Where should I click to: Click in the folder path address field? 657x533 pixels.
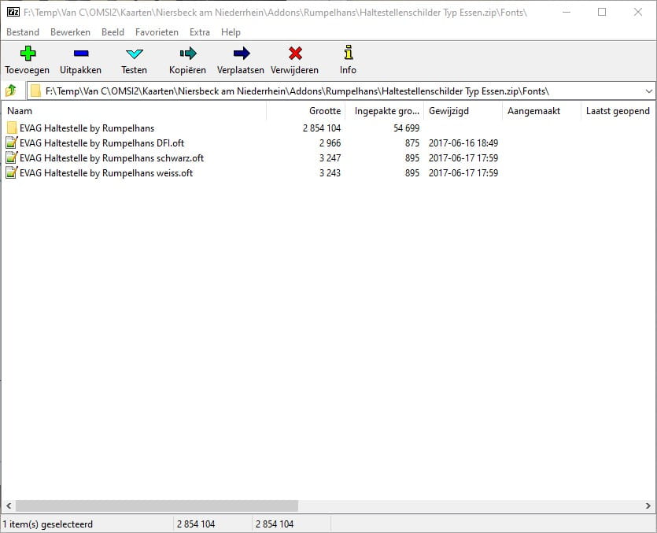(x=335, y=91)
